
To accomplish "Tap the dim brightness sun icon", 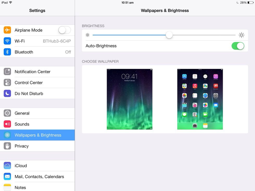I will click(x=87, y=35).
